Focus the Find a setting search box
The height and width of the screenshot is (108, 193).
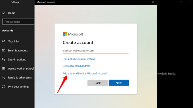pyautogui.click(x=18, y=22)
